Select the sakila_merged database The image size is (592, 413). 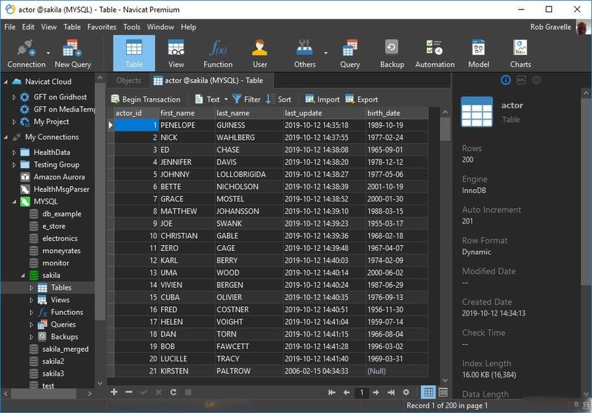tap(66, 349)
